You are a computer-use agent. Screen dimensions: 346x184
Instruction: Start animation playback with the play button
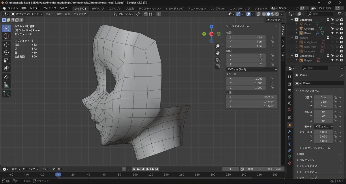(x=147, y=169)
